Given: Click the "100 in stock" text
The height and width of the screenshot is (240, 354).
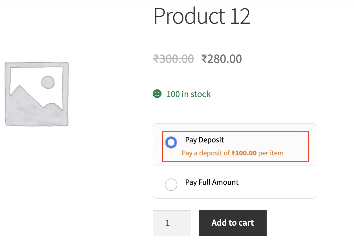Looking at the screenshot, I should click(x=189, y=94).
